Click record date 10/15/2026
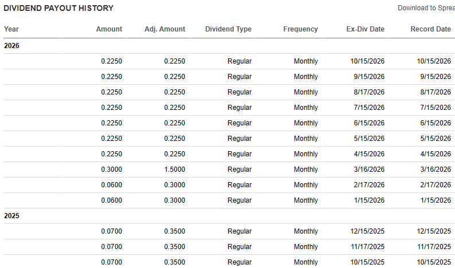Viewport: 455px width, 268px height. [x=434, y=61]
